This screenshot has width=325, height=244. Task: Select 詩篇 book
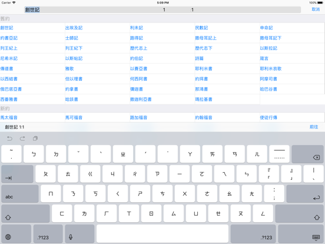point(199,58)
